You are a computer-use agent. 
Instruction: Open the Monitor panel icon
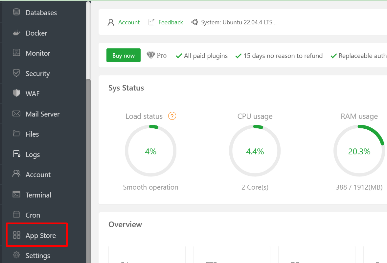tap(16, 53)
